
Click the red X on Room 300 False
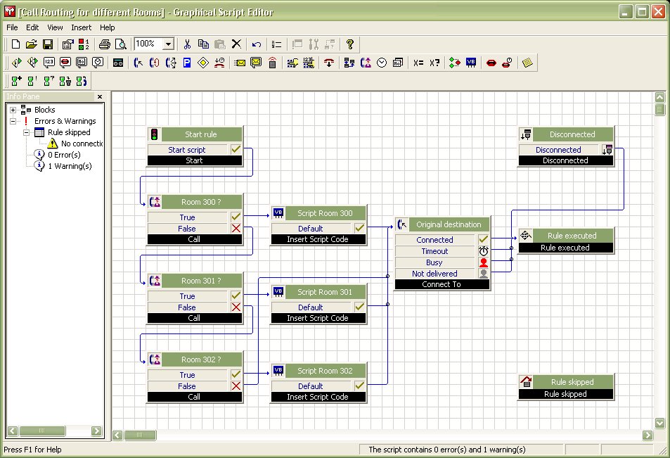pos(236,229)
